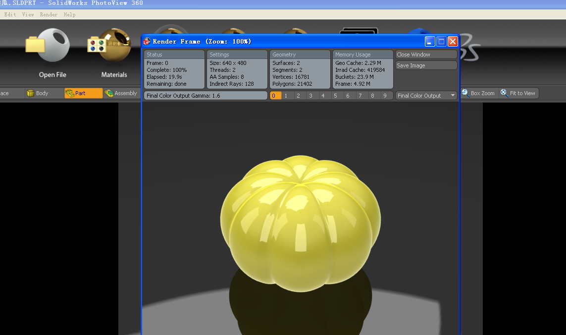
Task: Click the 'AA Samples: 8' text
Action: 227,77
